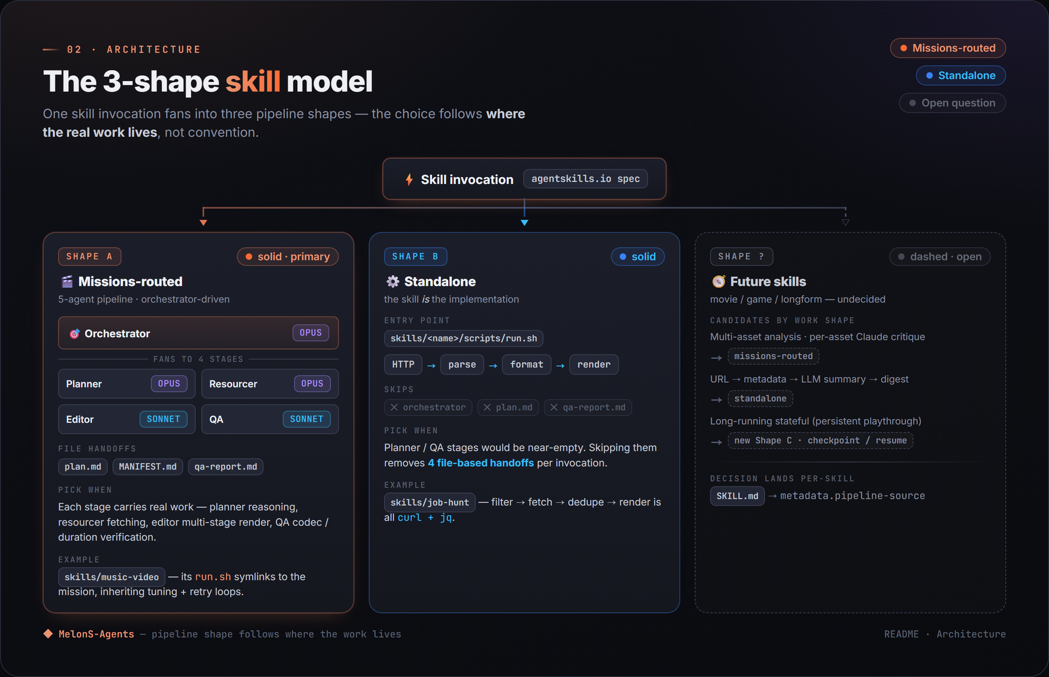Select the Standalone legend pill
Viewport: 1049px width, 677px height.
click(960, 76)
